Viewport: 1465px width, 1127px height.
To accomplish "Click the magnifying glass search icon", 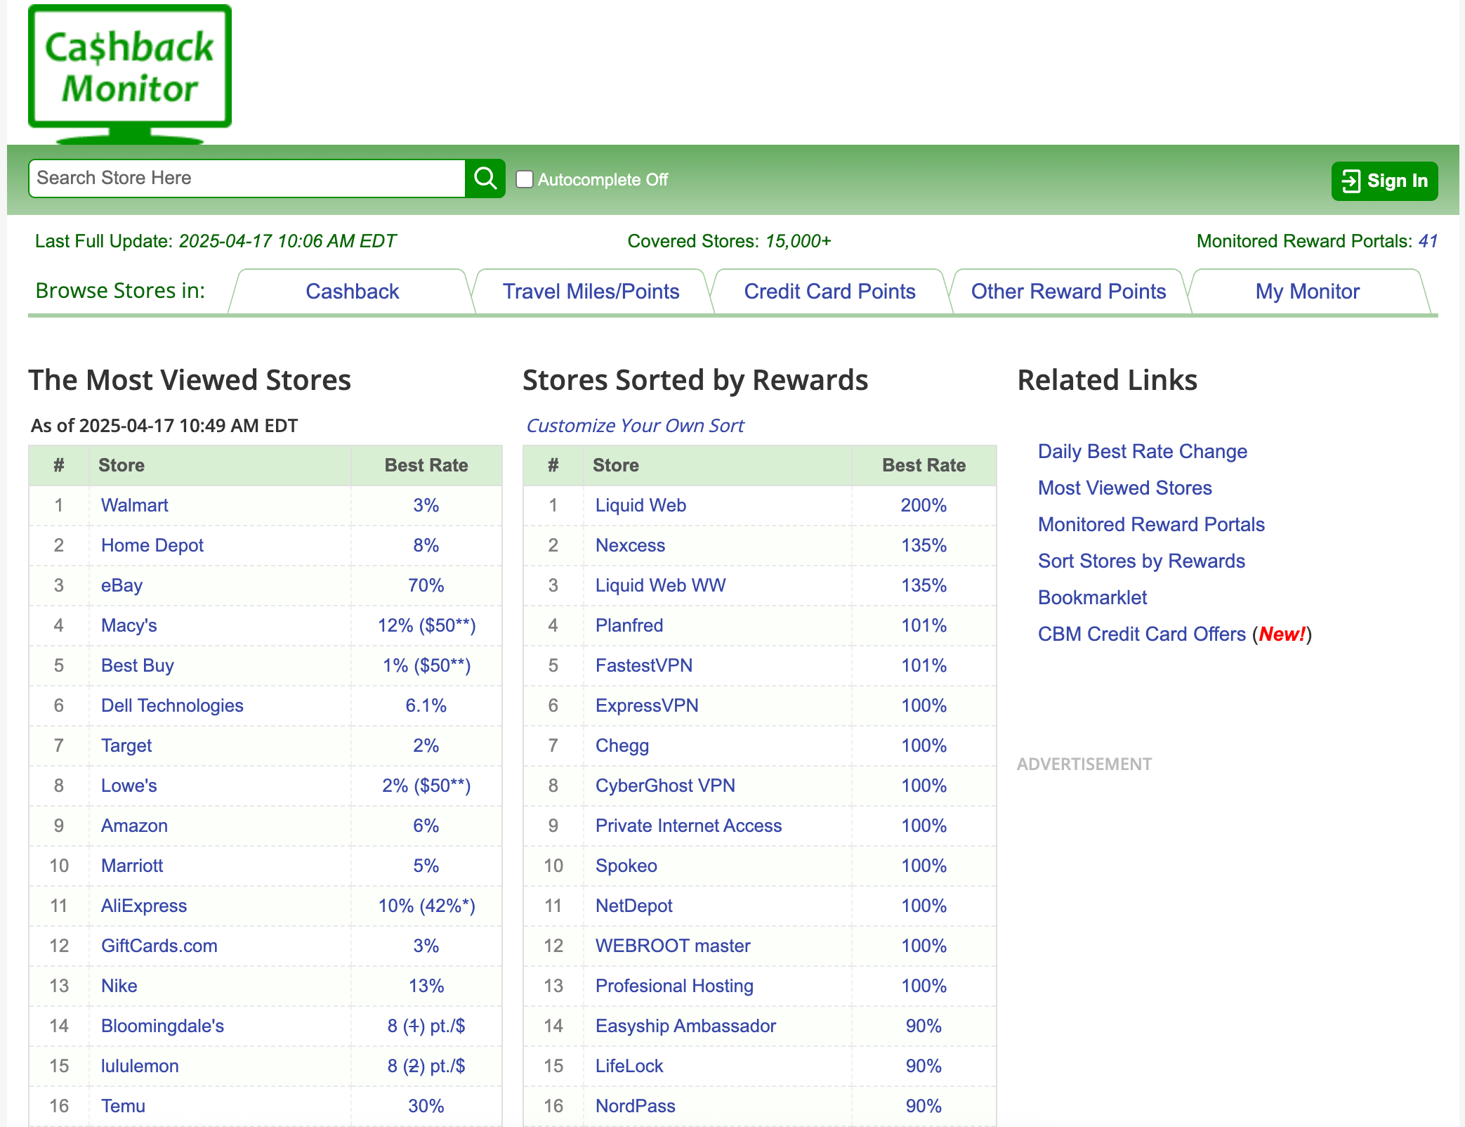I will 485,178.
